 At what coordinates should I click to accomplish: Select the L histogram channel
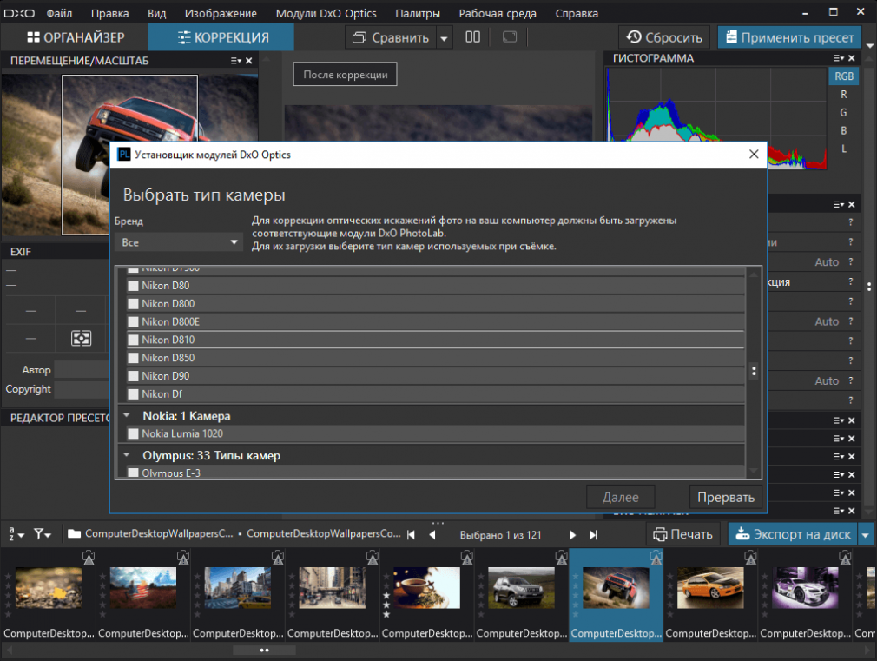point(844,149)
